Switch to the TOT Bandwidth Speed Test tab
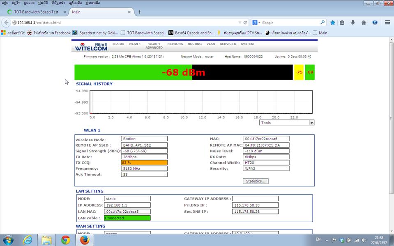Image resolution: width=394 pixels, height=246 pixels. (x=36, y=12)
